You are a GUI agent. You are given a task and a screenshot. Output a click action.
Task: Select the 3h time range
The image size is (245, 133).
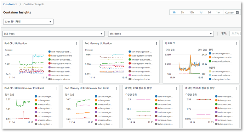pos(182,13)
